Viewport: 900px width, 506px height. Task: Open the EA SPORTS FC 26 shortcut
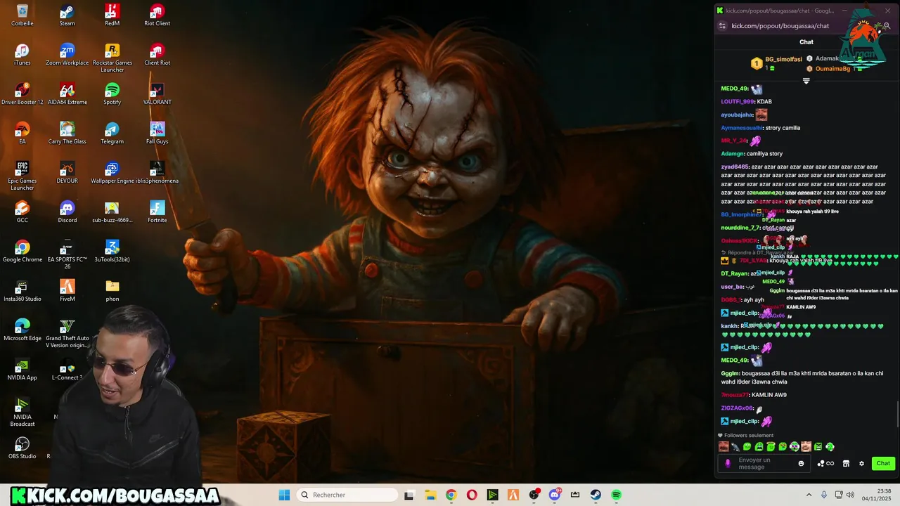coord(67,254)
